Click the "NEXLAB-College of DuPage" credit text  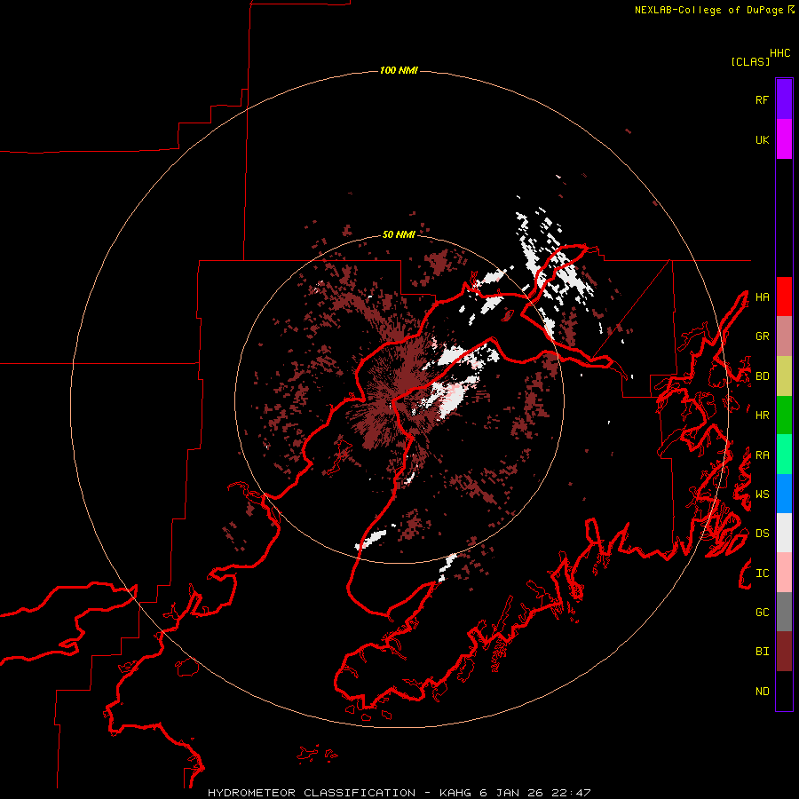[708, 10]
